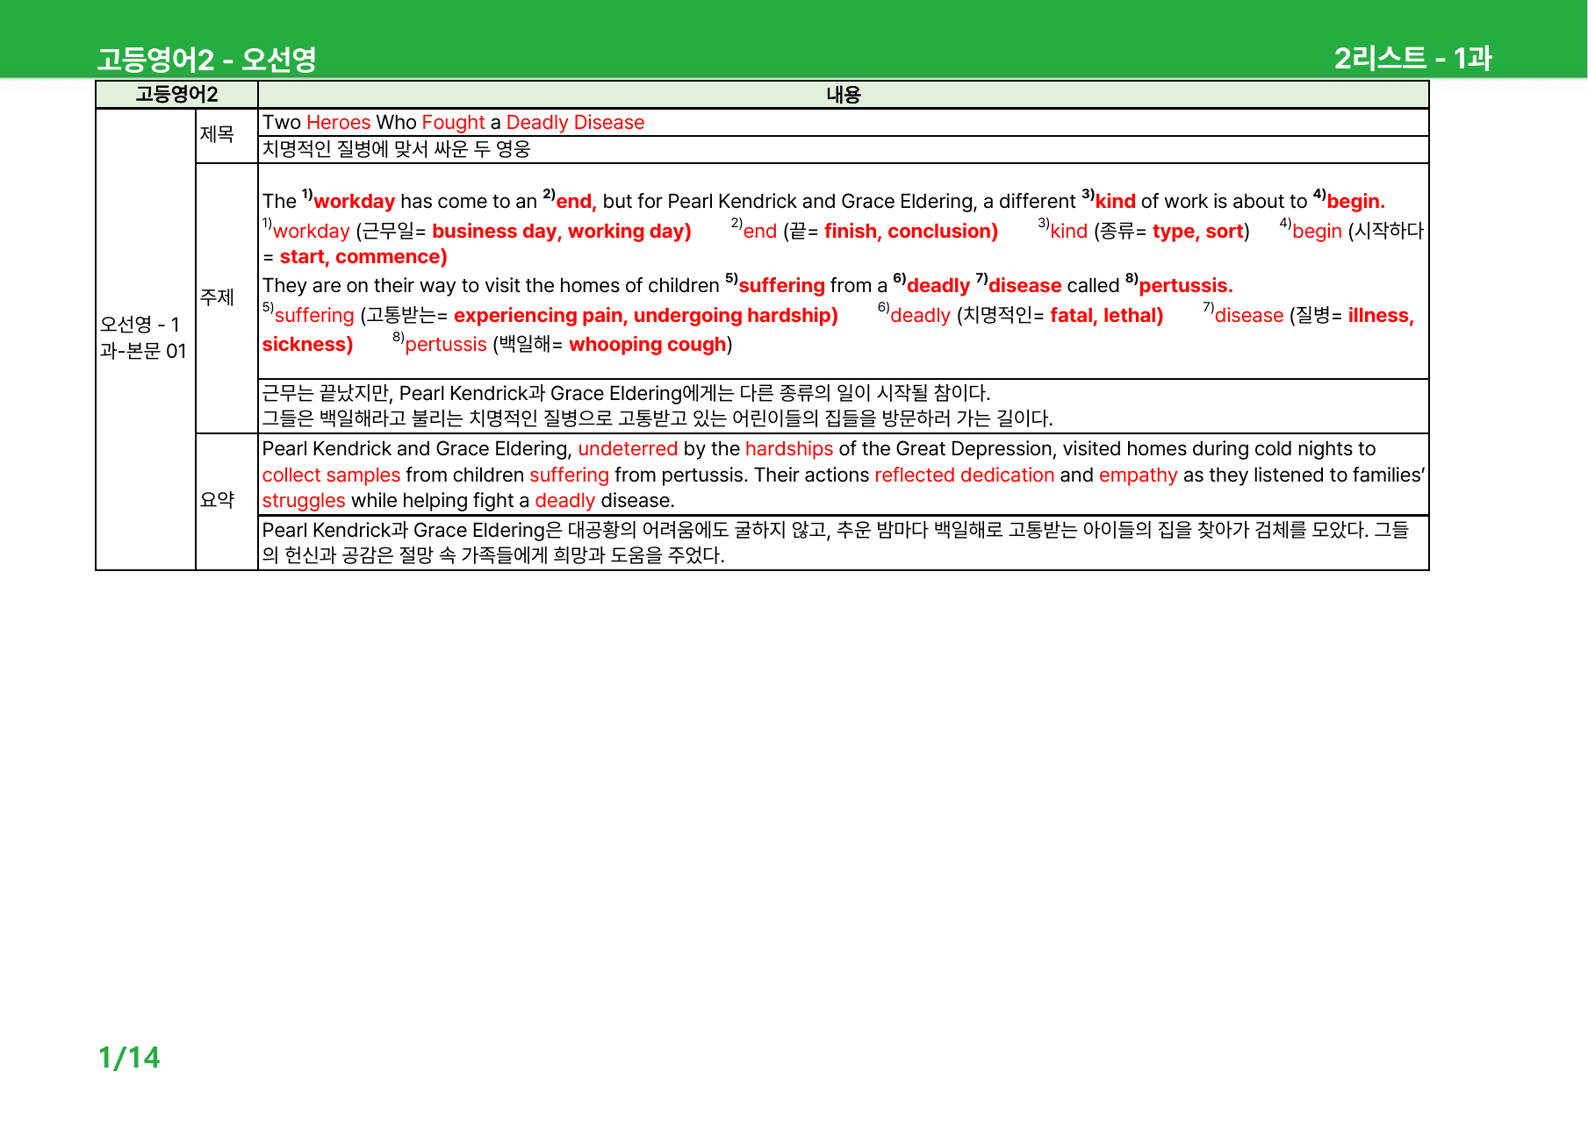Click the synonym experiencing pain, undergoing hardship
This screenshot has width=1588, height=1122.
click(x=645, y=316)
